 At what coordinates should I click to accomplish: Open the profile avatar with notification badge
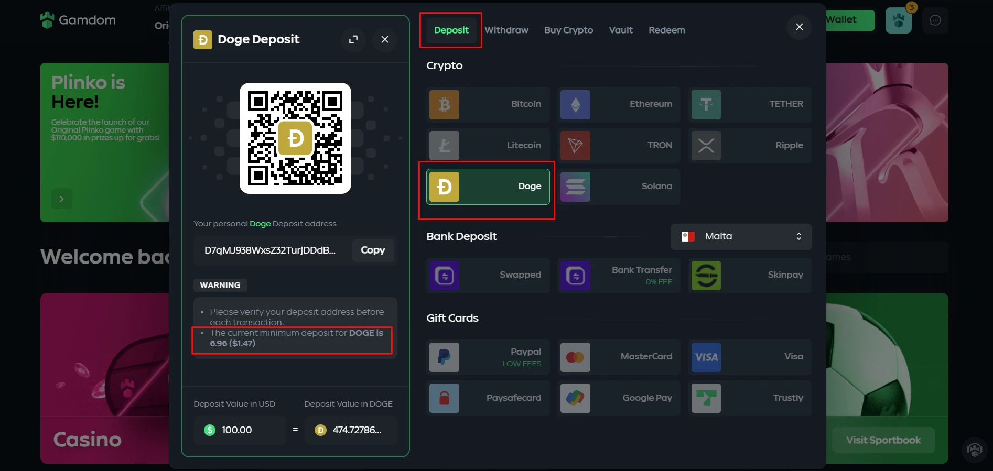(x=899, y=20)
